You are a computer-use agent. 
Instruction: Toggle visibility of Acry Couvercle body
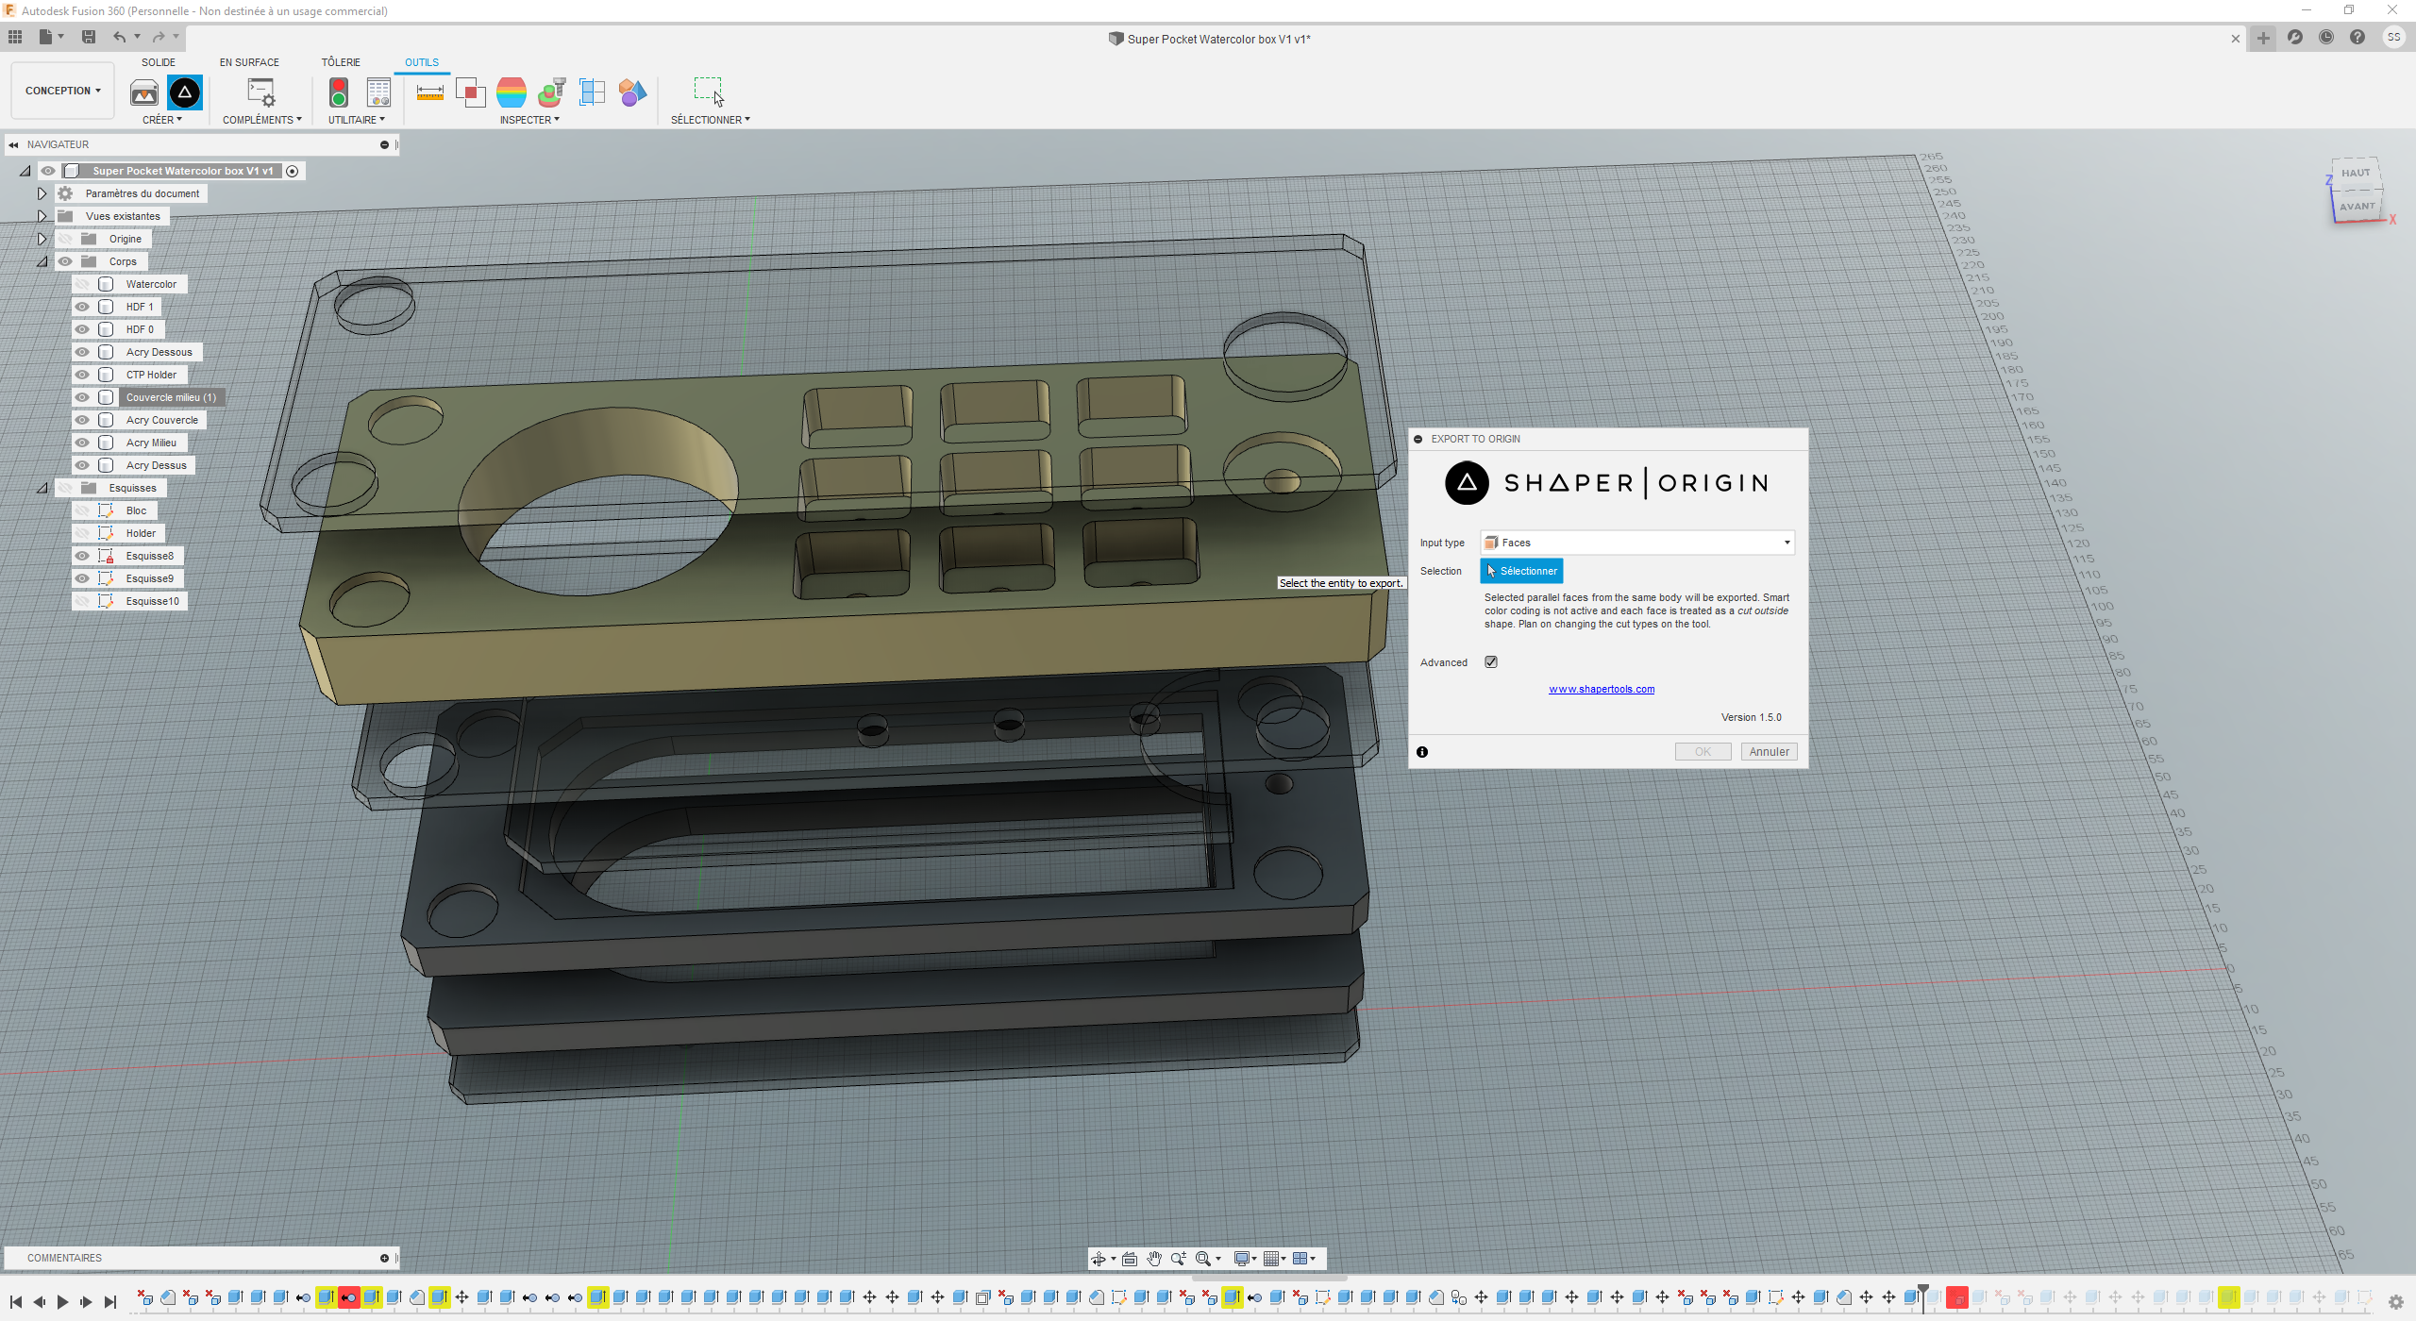coord(82,420)
